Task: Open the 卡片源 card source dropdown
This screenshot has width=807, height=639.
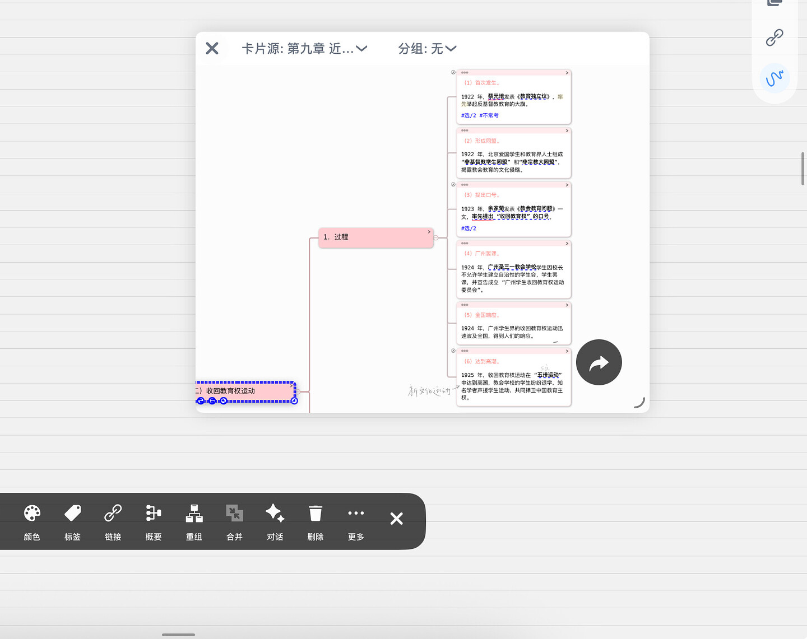Action: 304,49
